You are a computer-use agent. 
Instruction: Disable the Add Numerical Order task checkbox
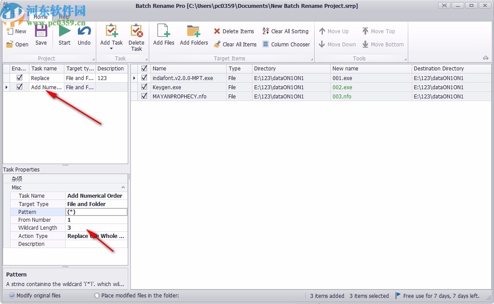(x=20, y=87)
